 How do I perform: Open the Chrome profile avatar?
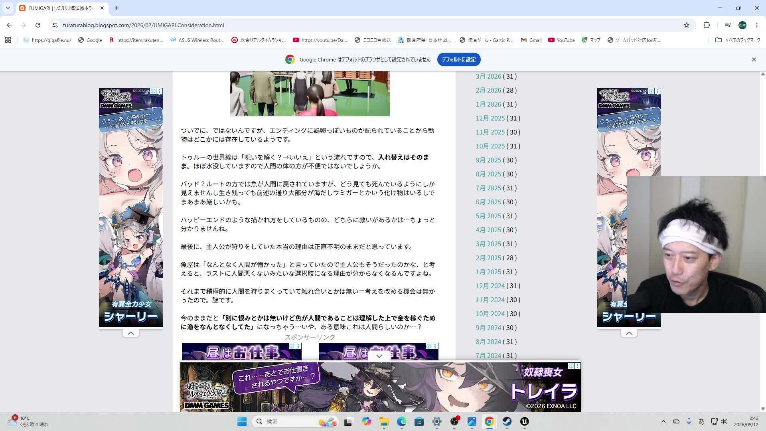(x=742, y=25)
